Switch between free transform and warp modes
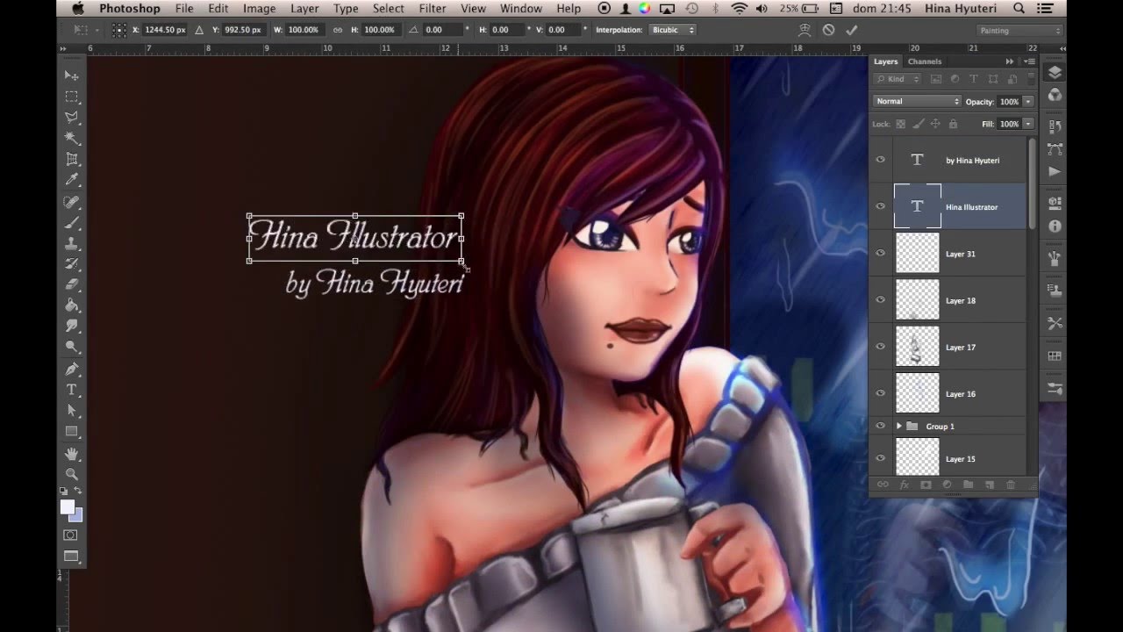The width and height of the screenshot is (1123, 632). point(805,30)
